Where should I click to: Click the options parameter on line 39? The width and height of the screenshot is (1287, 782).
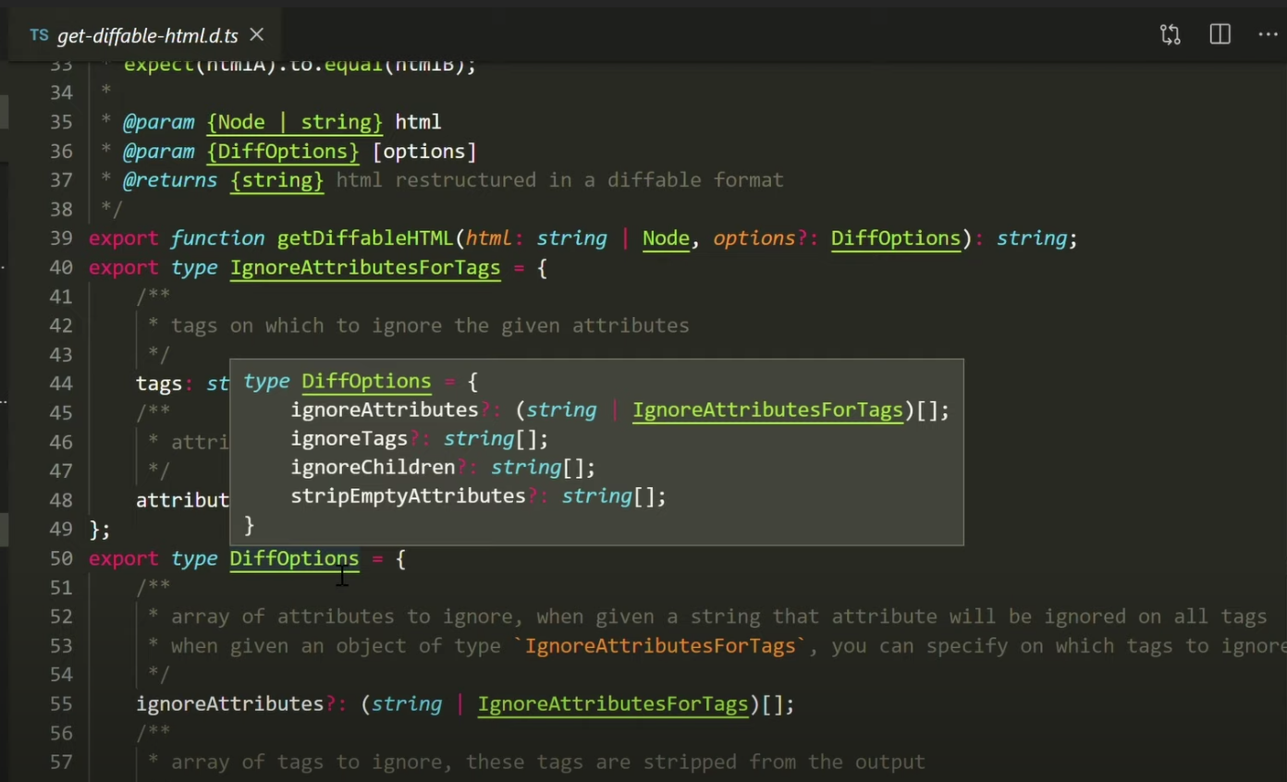[x=754, y=238]
